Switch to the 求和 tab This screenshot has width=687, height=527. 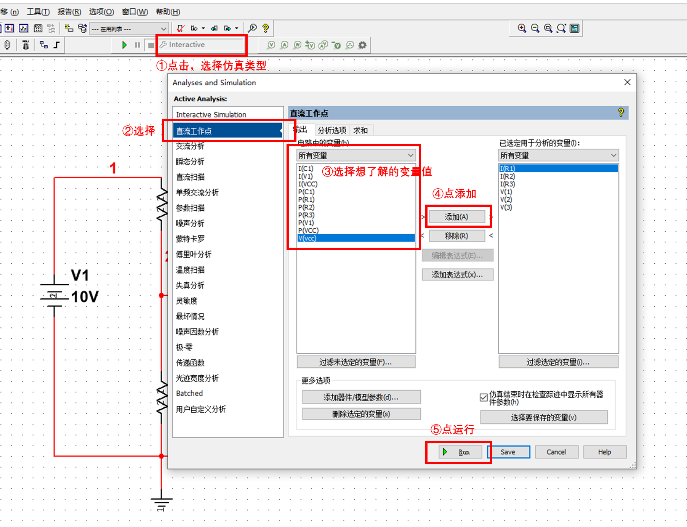pos(360,130)
